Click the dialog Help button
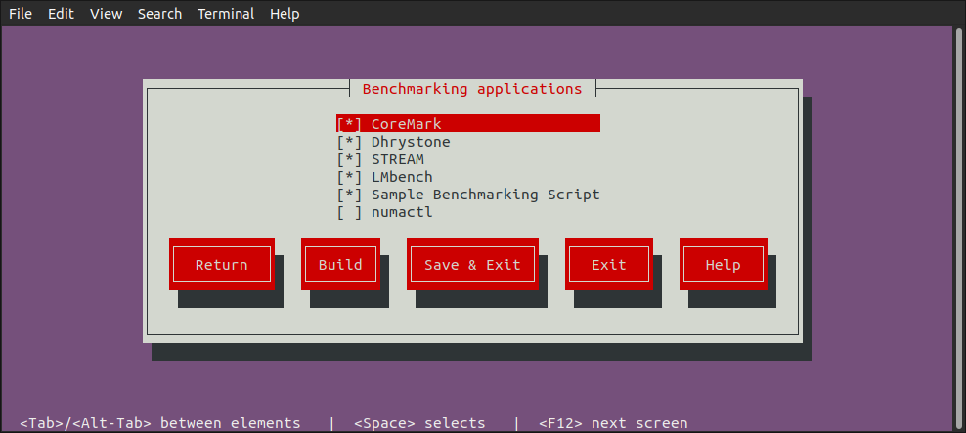The width and height of the screenshot is (966, 433). (724, 264)
